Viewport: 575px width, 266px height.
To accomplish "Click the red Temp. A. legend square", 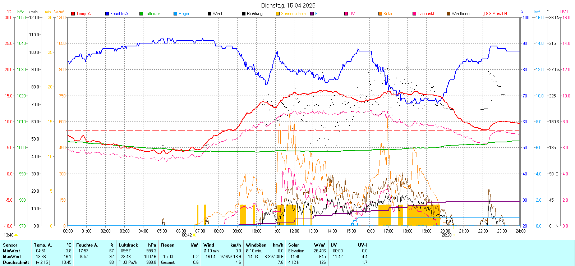I will [x=73, y=14].
